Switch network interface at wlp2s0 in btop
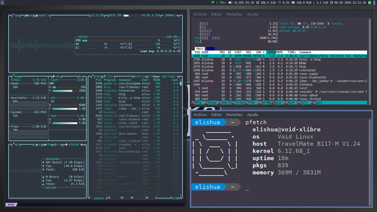 coord(74,145)
